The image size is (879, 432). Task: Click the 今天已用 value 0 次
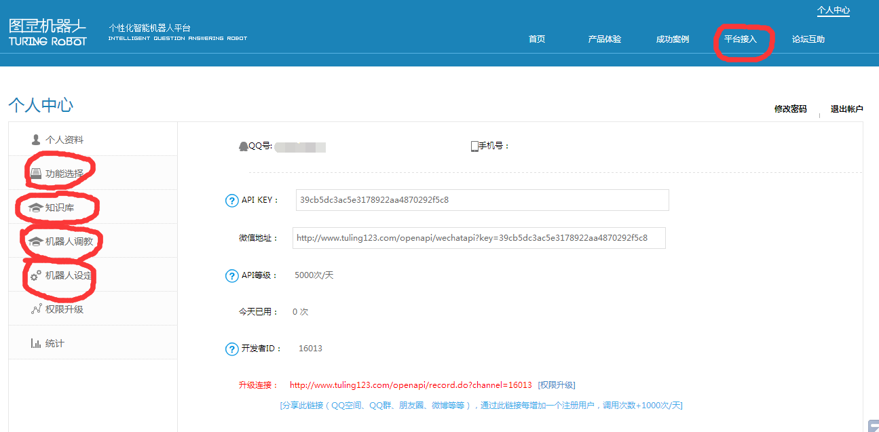300,312
